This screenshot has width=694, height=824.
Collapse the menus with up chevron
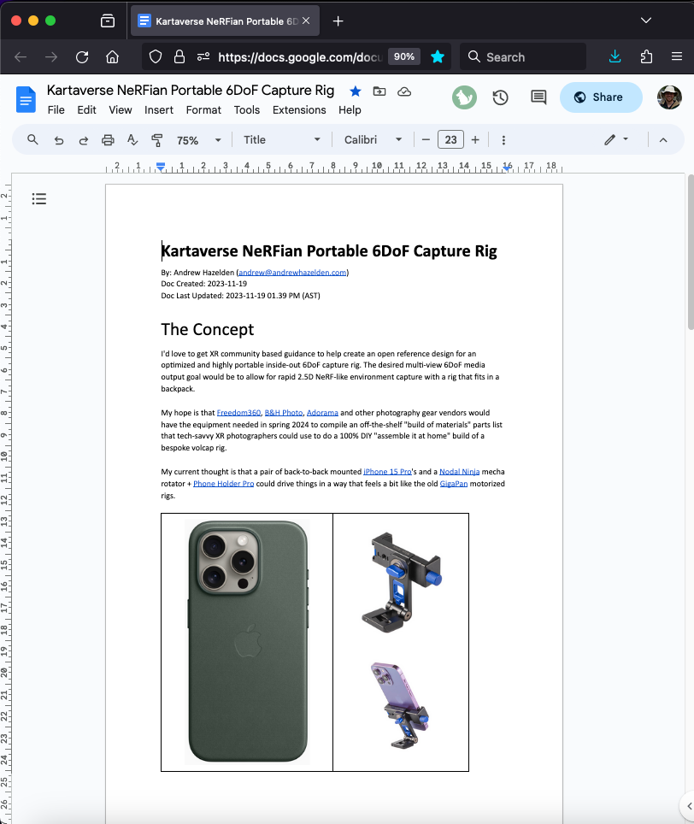(663, 140)
